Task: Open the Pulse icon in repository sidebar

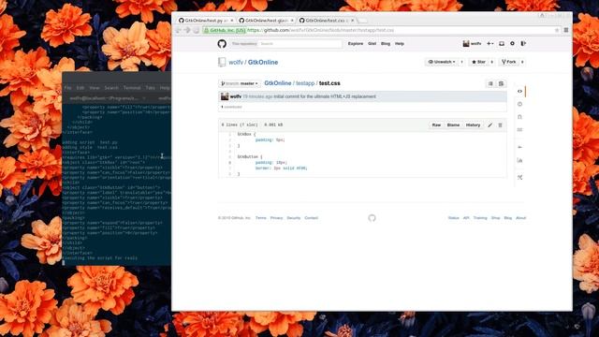Action: click(x=519, y=147)
